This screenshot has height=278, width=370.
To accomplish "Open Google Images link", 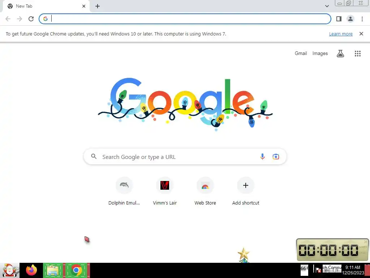I will click(x=320, y=54).
